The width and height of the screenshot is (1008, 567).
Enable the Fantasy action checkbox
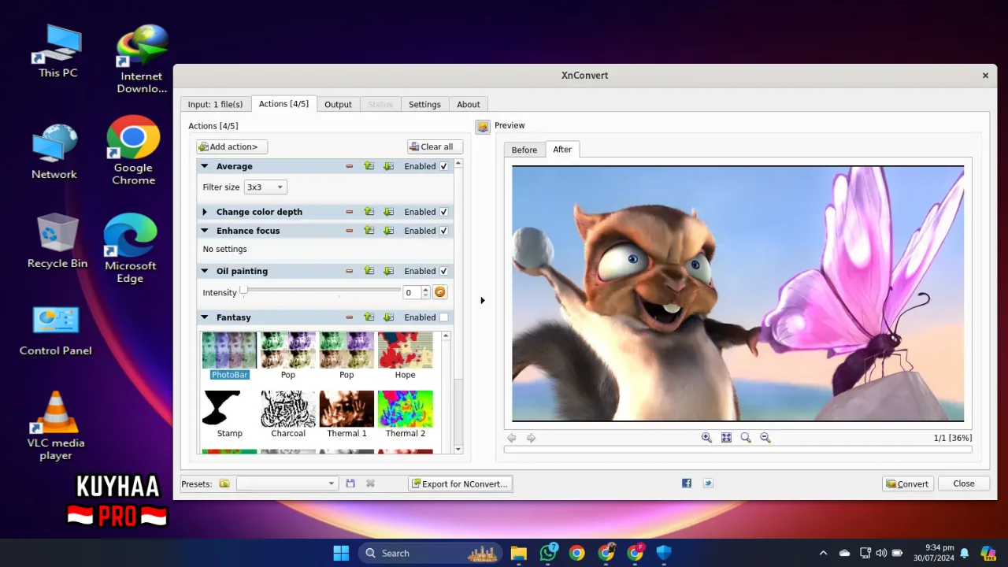(444, 317)
